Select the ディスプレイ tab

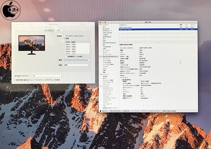pos(49,30)
